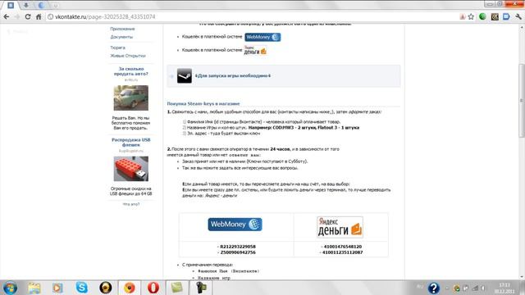Switch to the Chrome taskbar icon
525x295 pixels.
[130, 288]
